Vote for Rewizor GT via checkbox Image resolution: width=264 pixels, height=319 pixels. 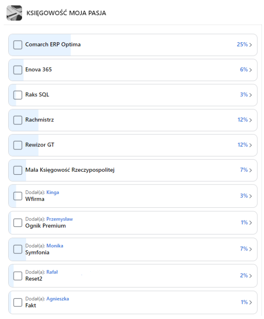point(18,145)
